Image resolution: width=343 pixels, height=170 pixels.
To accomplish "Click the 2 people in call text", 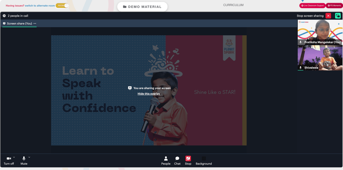I will (x=18, y=16).
